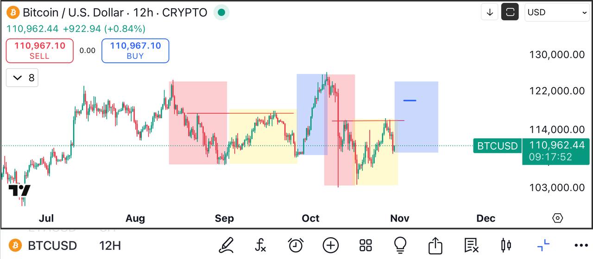This screenshot has height=259, width=593.
Task: Open 12H timeframe selector
Action: (x=110, y=245)
